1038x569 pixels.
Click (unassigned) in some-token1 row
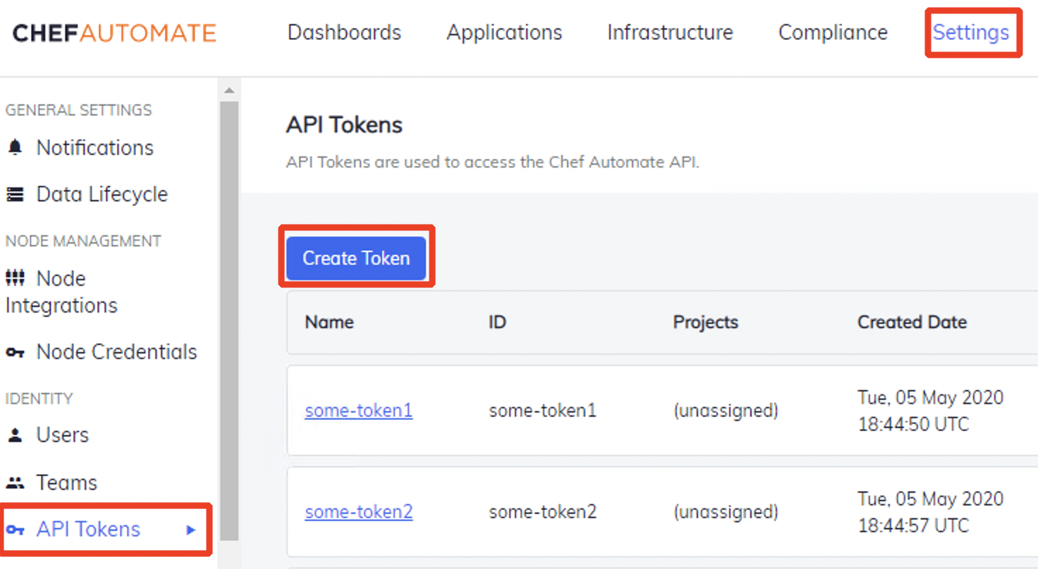(726, 410)
